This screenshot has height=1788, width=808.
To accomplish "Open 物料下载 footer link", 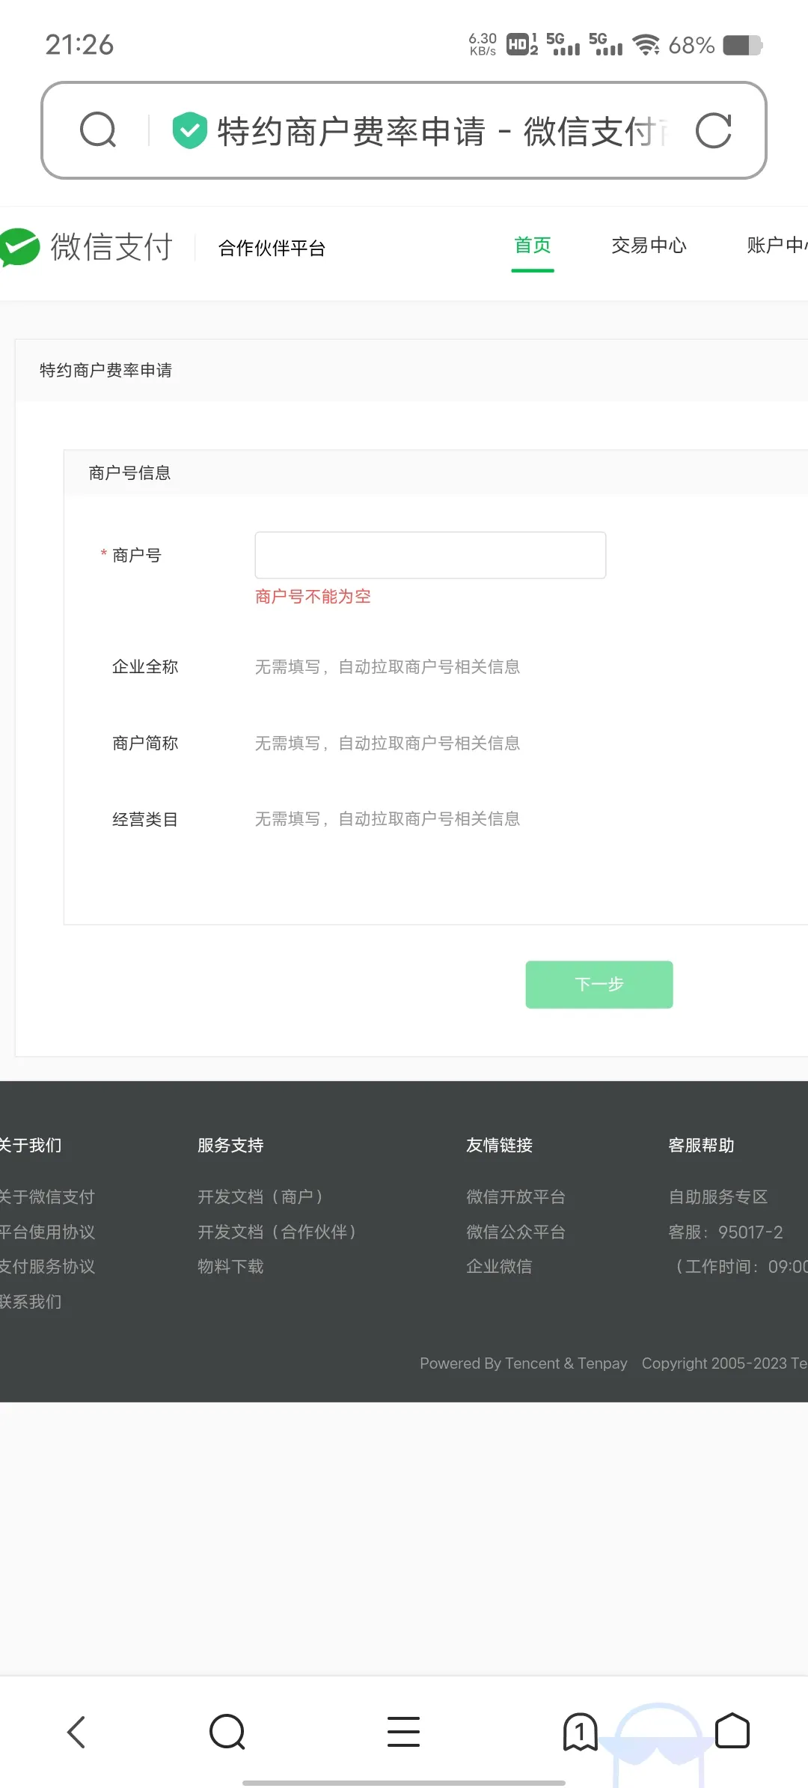I will coord(230,1266).
